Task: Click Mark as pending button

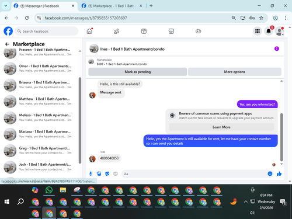Action: pyautogui.click(x=138, y=72)
